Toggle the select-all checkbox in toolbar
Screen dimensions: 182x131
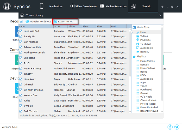21,21
